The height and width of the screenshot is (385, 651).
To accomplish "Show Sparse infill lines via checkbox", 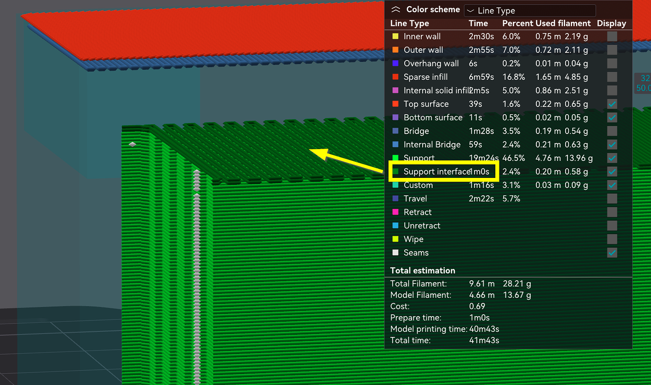I will (x=612, y=77).
